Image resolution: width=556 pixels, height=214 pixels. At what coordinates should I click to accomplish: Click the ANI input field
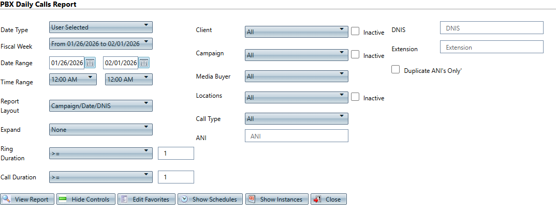click(296, 135)
